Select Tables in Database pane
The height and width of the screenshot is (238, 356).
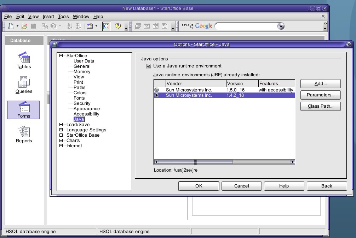[24, 60]
